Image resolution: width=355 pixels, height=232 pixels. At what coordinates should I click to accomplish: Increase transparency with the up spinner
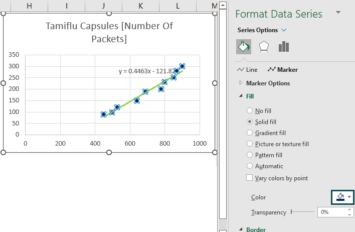349,210
